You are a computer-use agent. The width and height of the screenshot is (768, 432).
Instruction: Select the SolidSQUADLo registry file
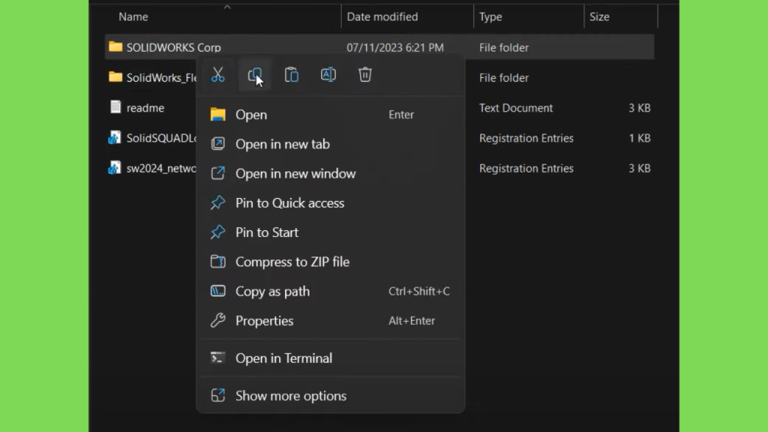(x=162, y=138)
